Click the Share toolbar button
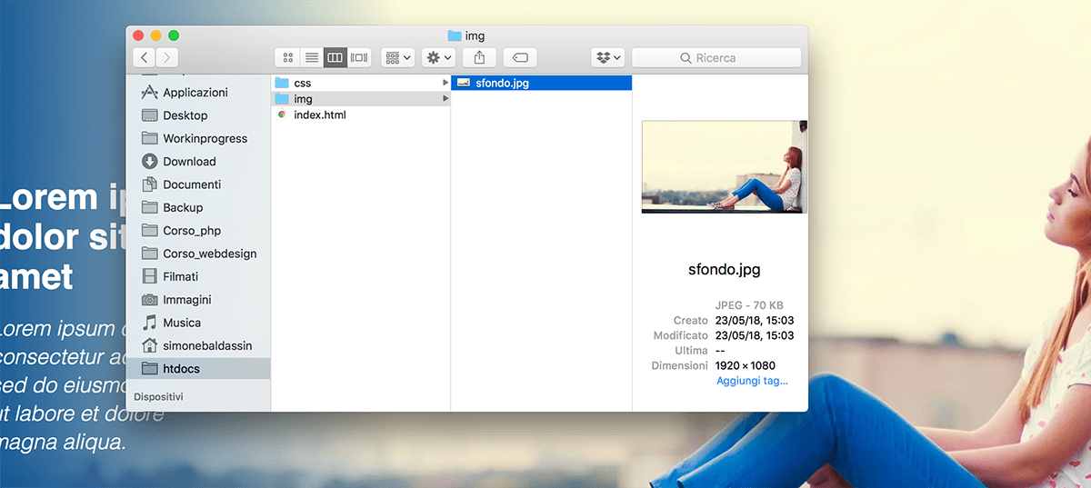 click(x=479, y=57)
